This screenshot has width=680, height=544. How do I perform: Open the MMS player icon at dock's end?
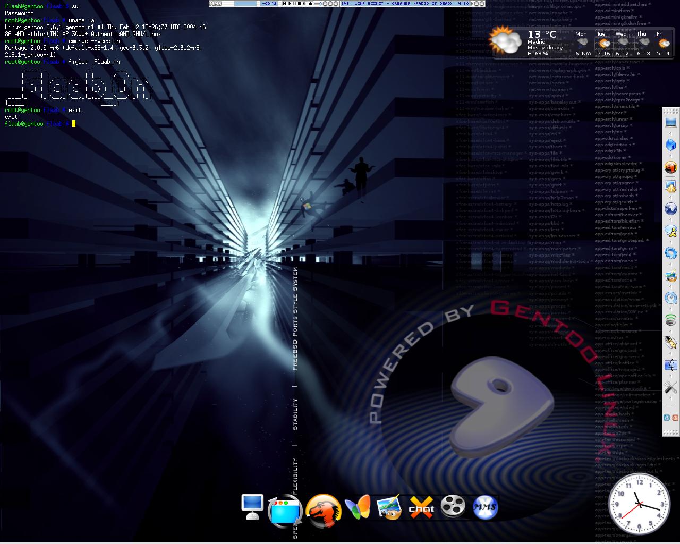484,506
